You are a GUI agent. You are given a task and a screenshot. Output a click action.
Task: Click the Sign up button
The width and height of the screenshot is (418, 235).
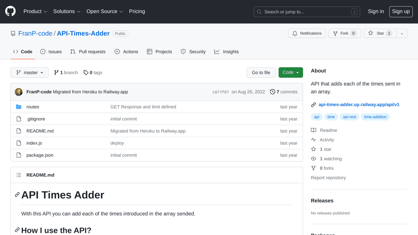[401, 11]
